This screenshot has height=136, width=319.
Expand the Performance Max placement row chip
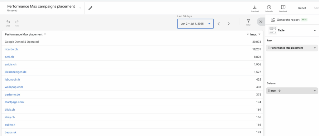click(315, 48)
